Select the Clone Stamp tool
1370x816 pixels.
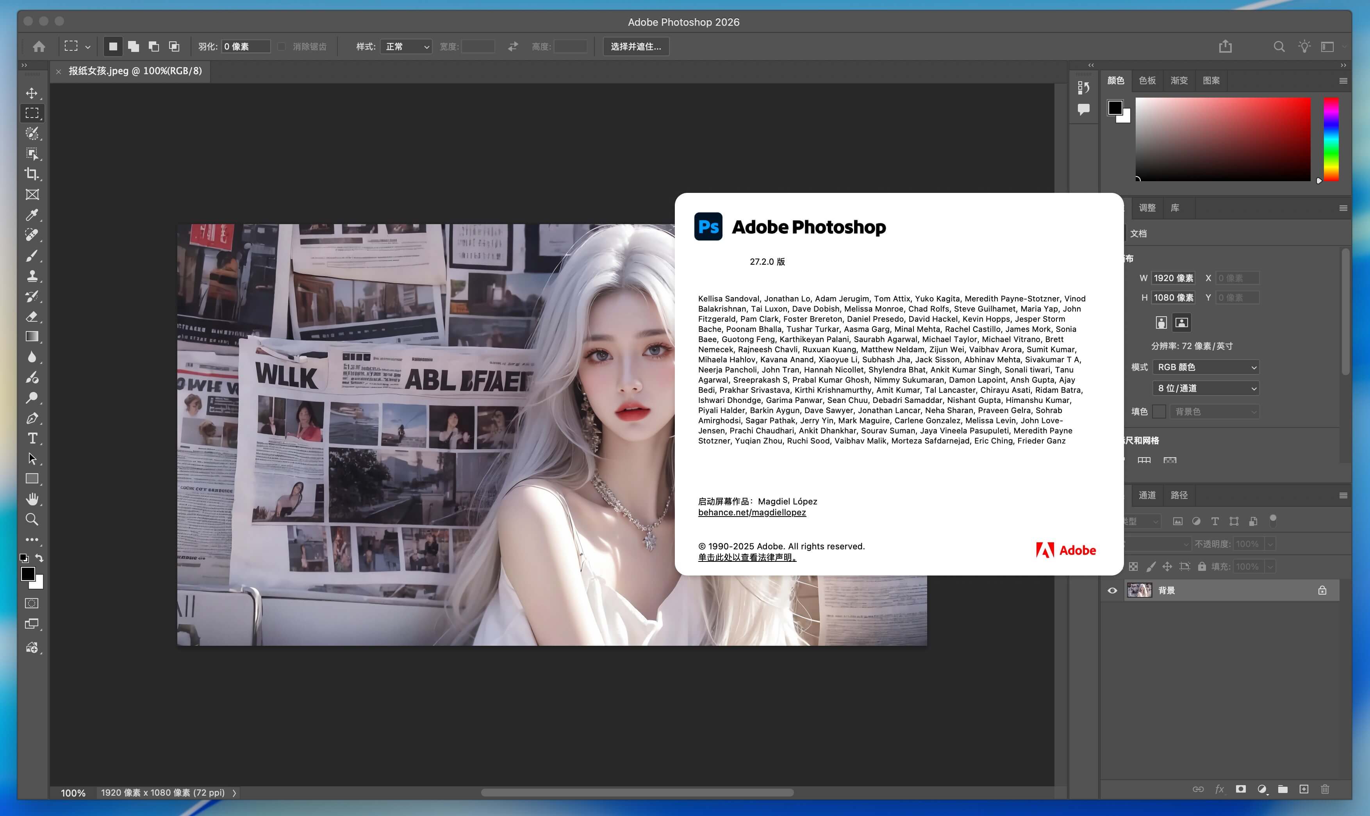tap(32, 276)
